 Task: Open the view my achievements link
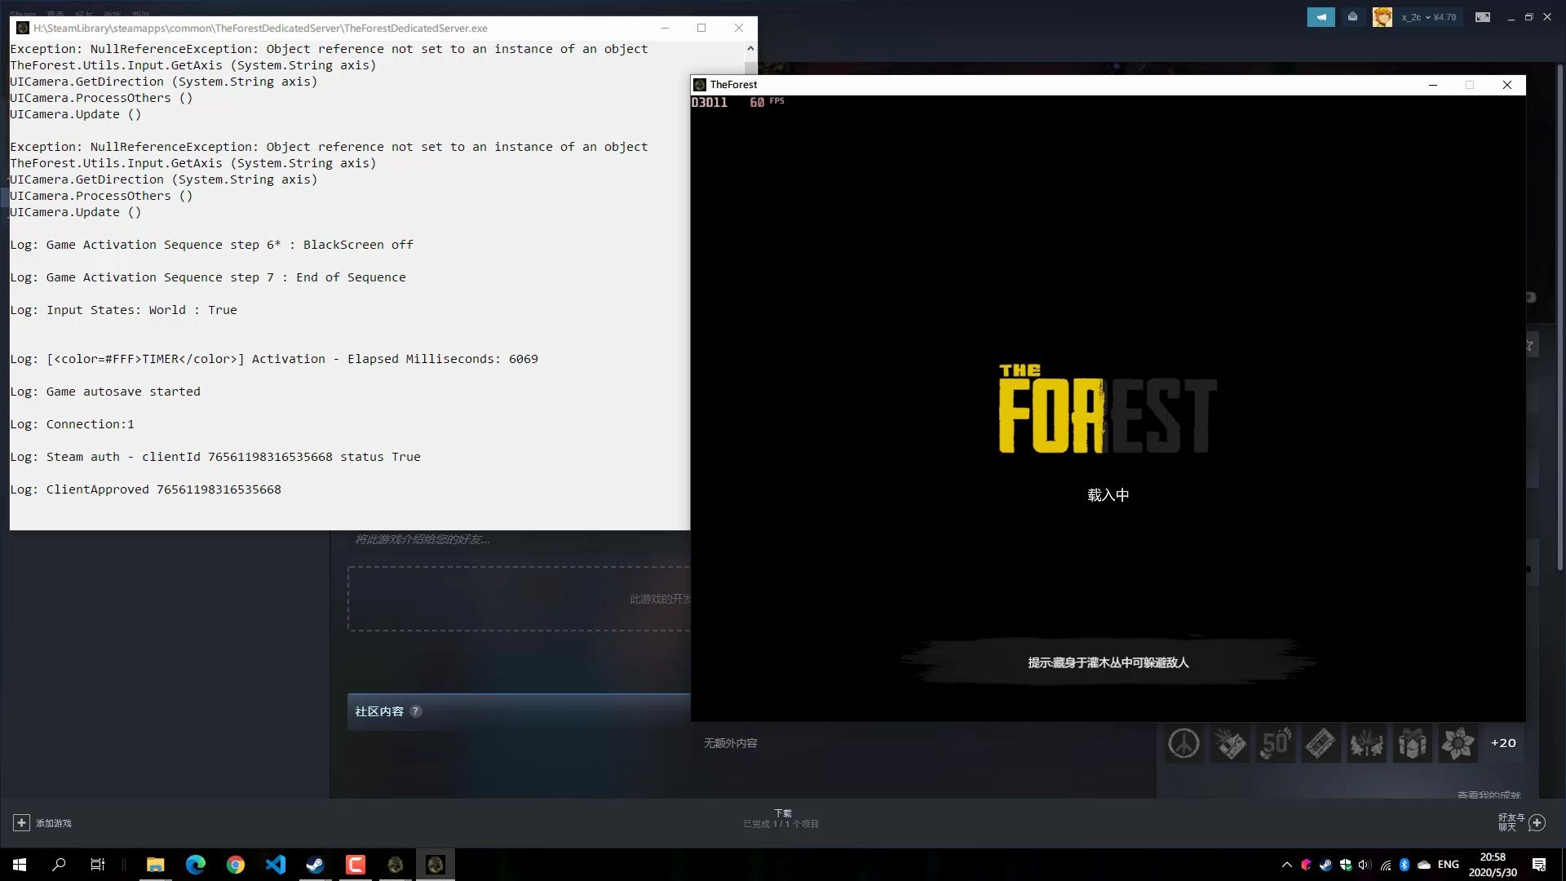[1489, 795]
